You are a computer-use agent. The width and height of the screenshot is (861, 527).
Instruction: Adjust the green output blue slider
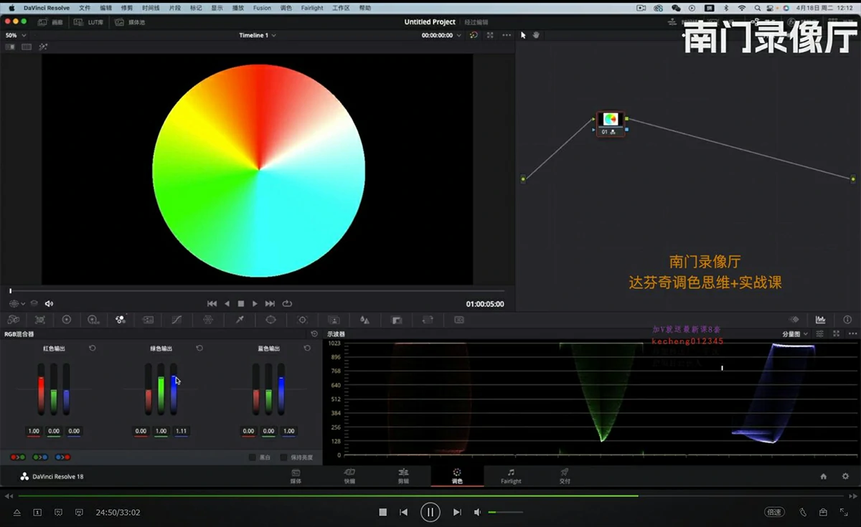(x=174, y=389)
